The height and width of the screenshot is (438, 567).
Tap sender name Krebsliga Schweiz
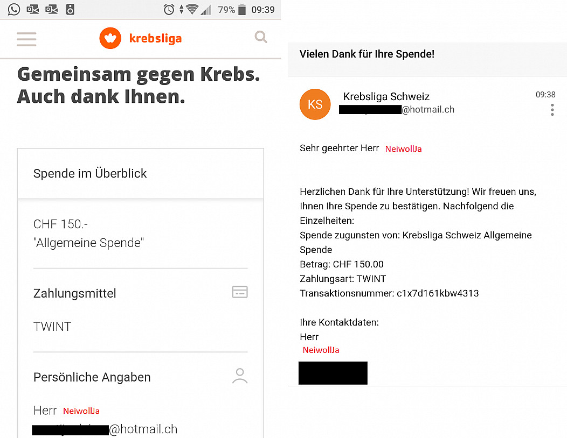[x=386, y=97]
